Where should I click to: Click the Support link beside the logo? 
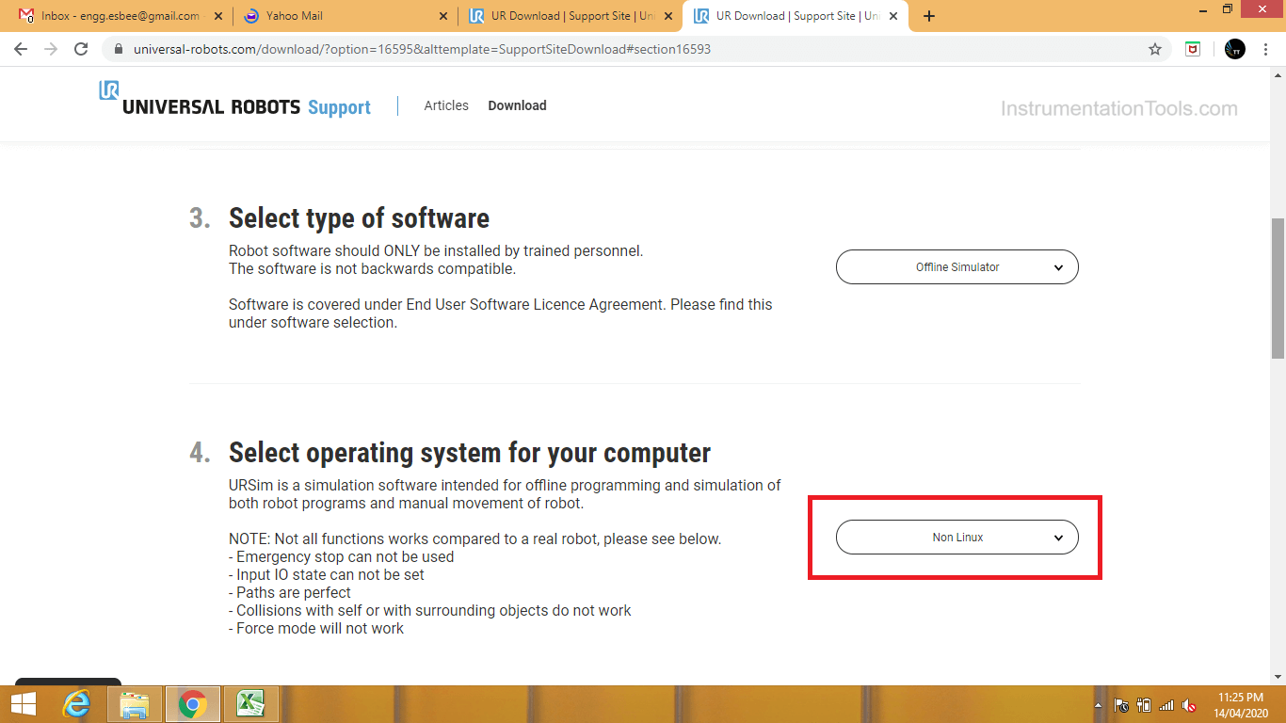(339, 107)
